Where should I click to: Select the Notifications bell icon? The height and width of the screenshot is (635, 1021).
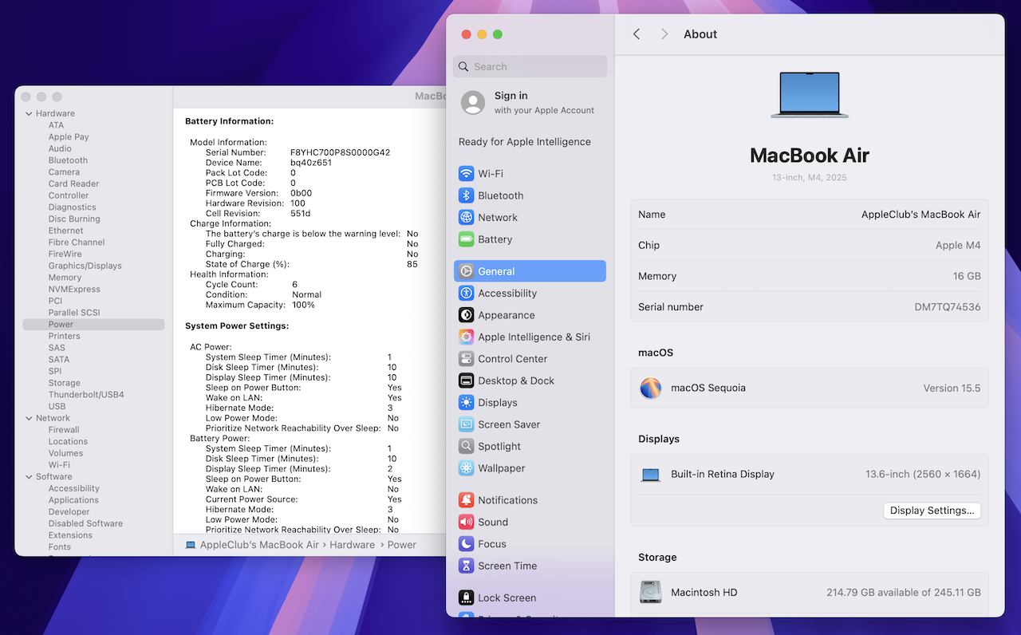(467, 500)
